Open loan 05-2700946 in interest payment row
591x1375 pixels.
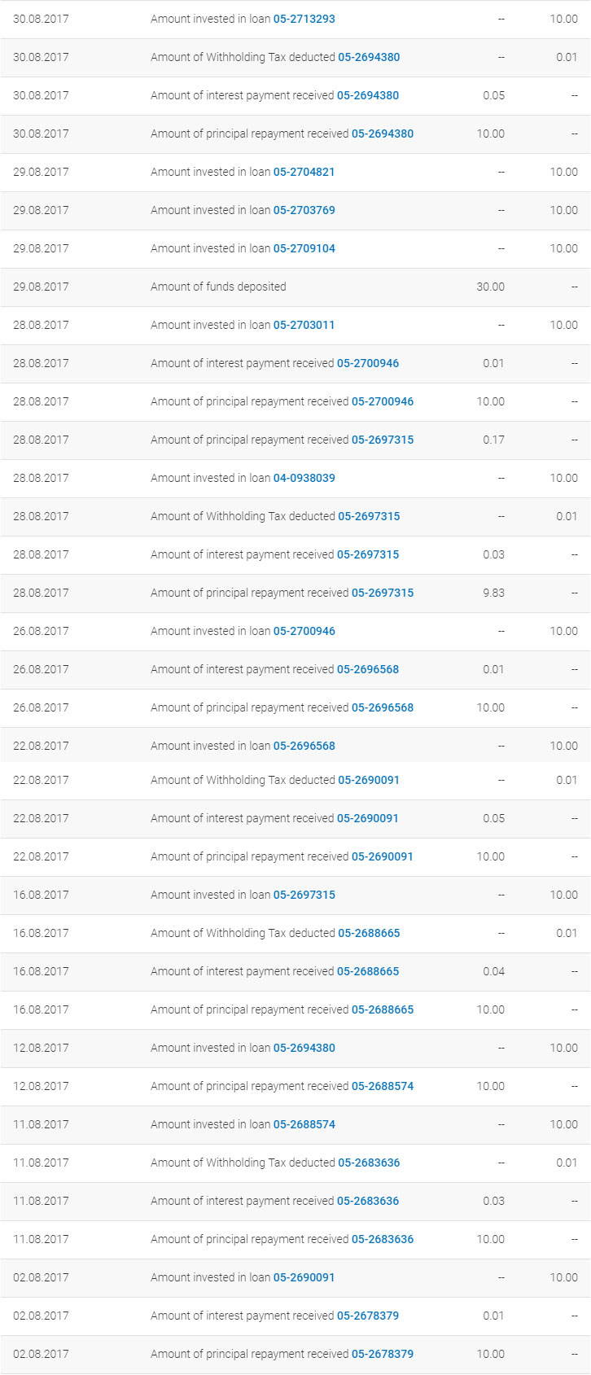coord(368,363)
